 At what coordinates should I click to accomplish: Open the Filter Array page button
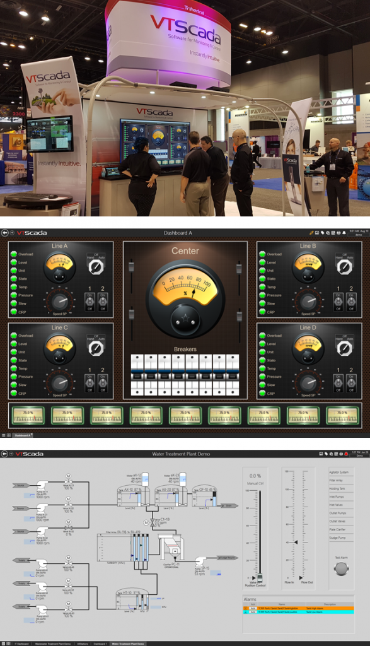[x=341, y=480]
